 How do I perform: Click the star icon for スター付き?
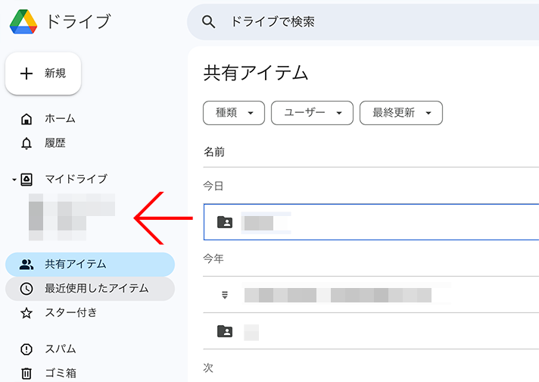26,312
